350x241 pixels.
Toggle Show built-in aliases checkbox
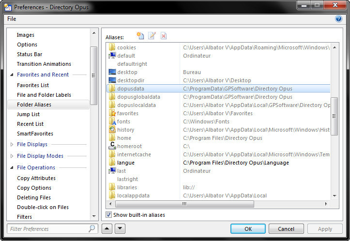(x=108, y=215)
